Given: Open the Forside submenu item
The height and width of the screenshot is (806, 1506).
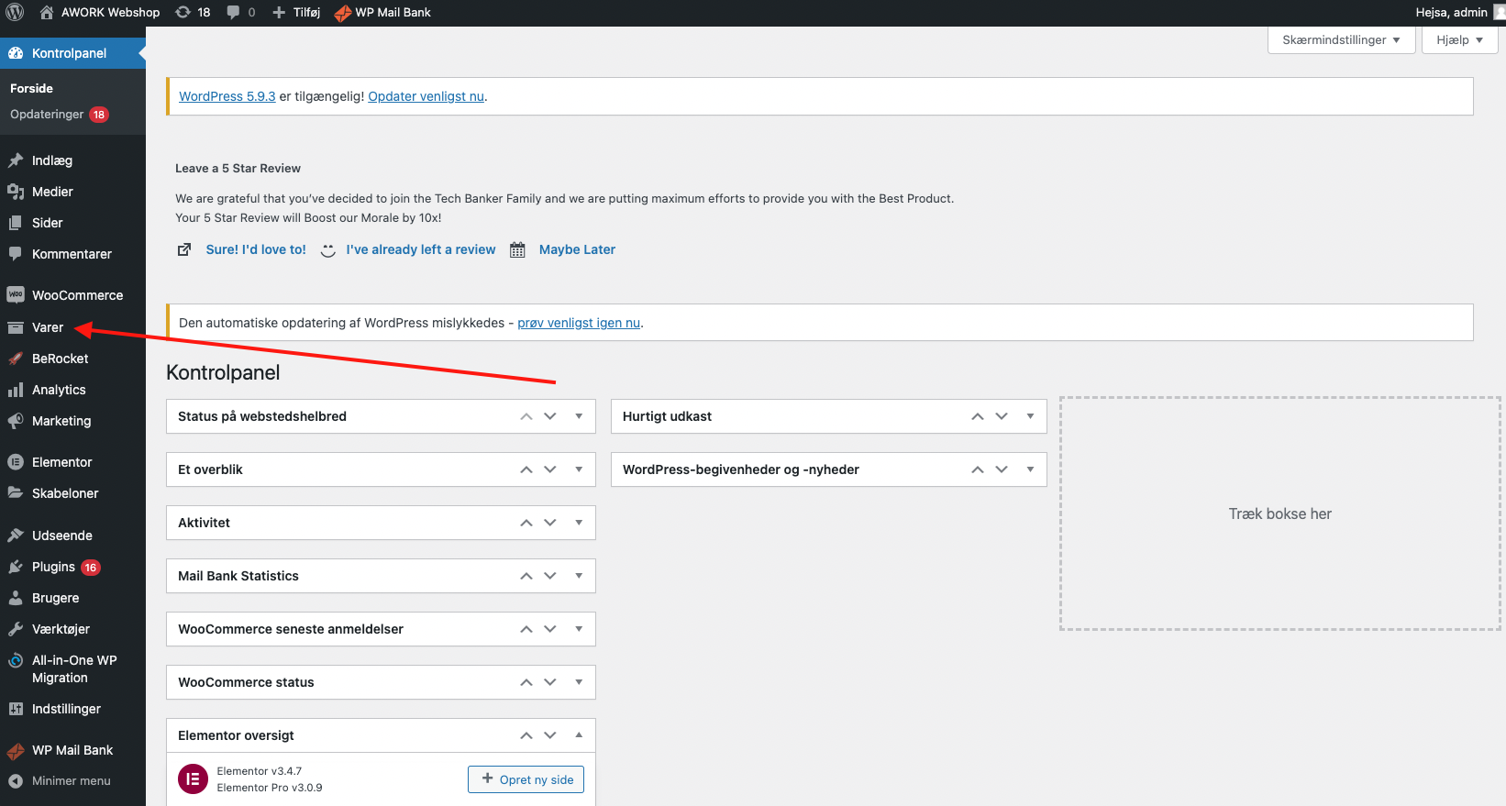Looking at the screenshot, I should tap(31, 88).
